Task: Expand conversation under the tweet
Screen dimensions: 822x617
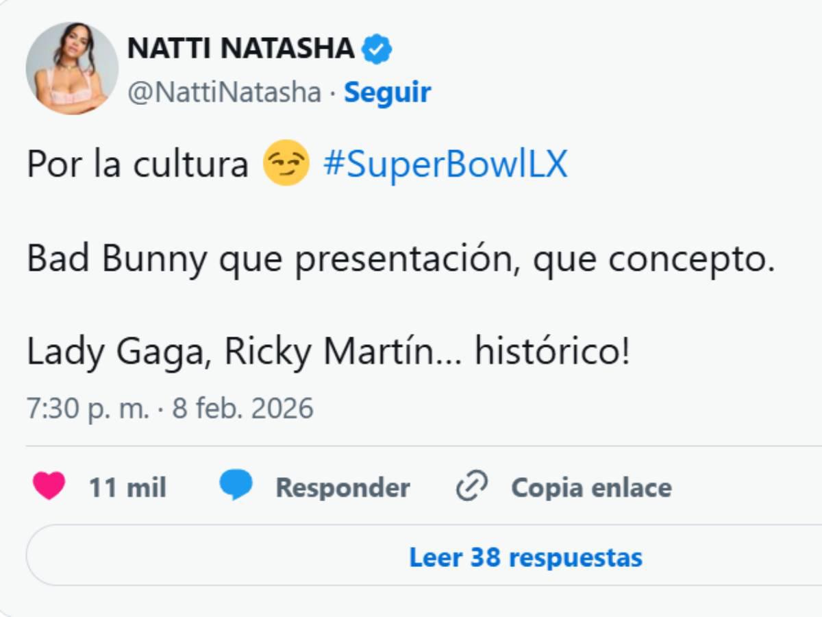Action: 526,557
